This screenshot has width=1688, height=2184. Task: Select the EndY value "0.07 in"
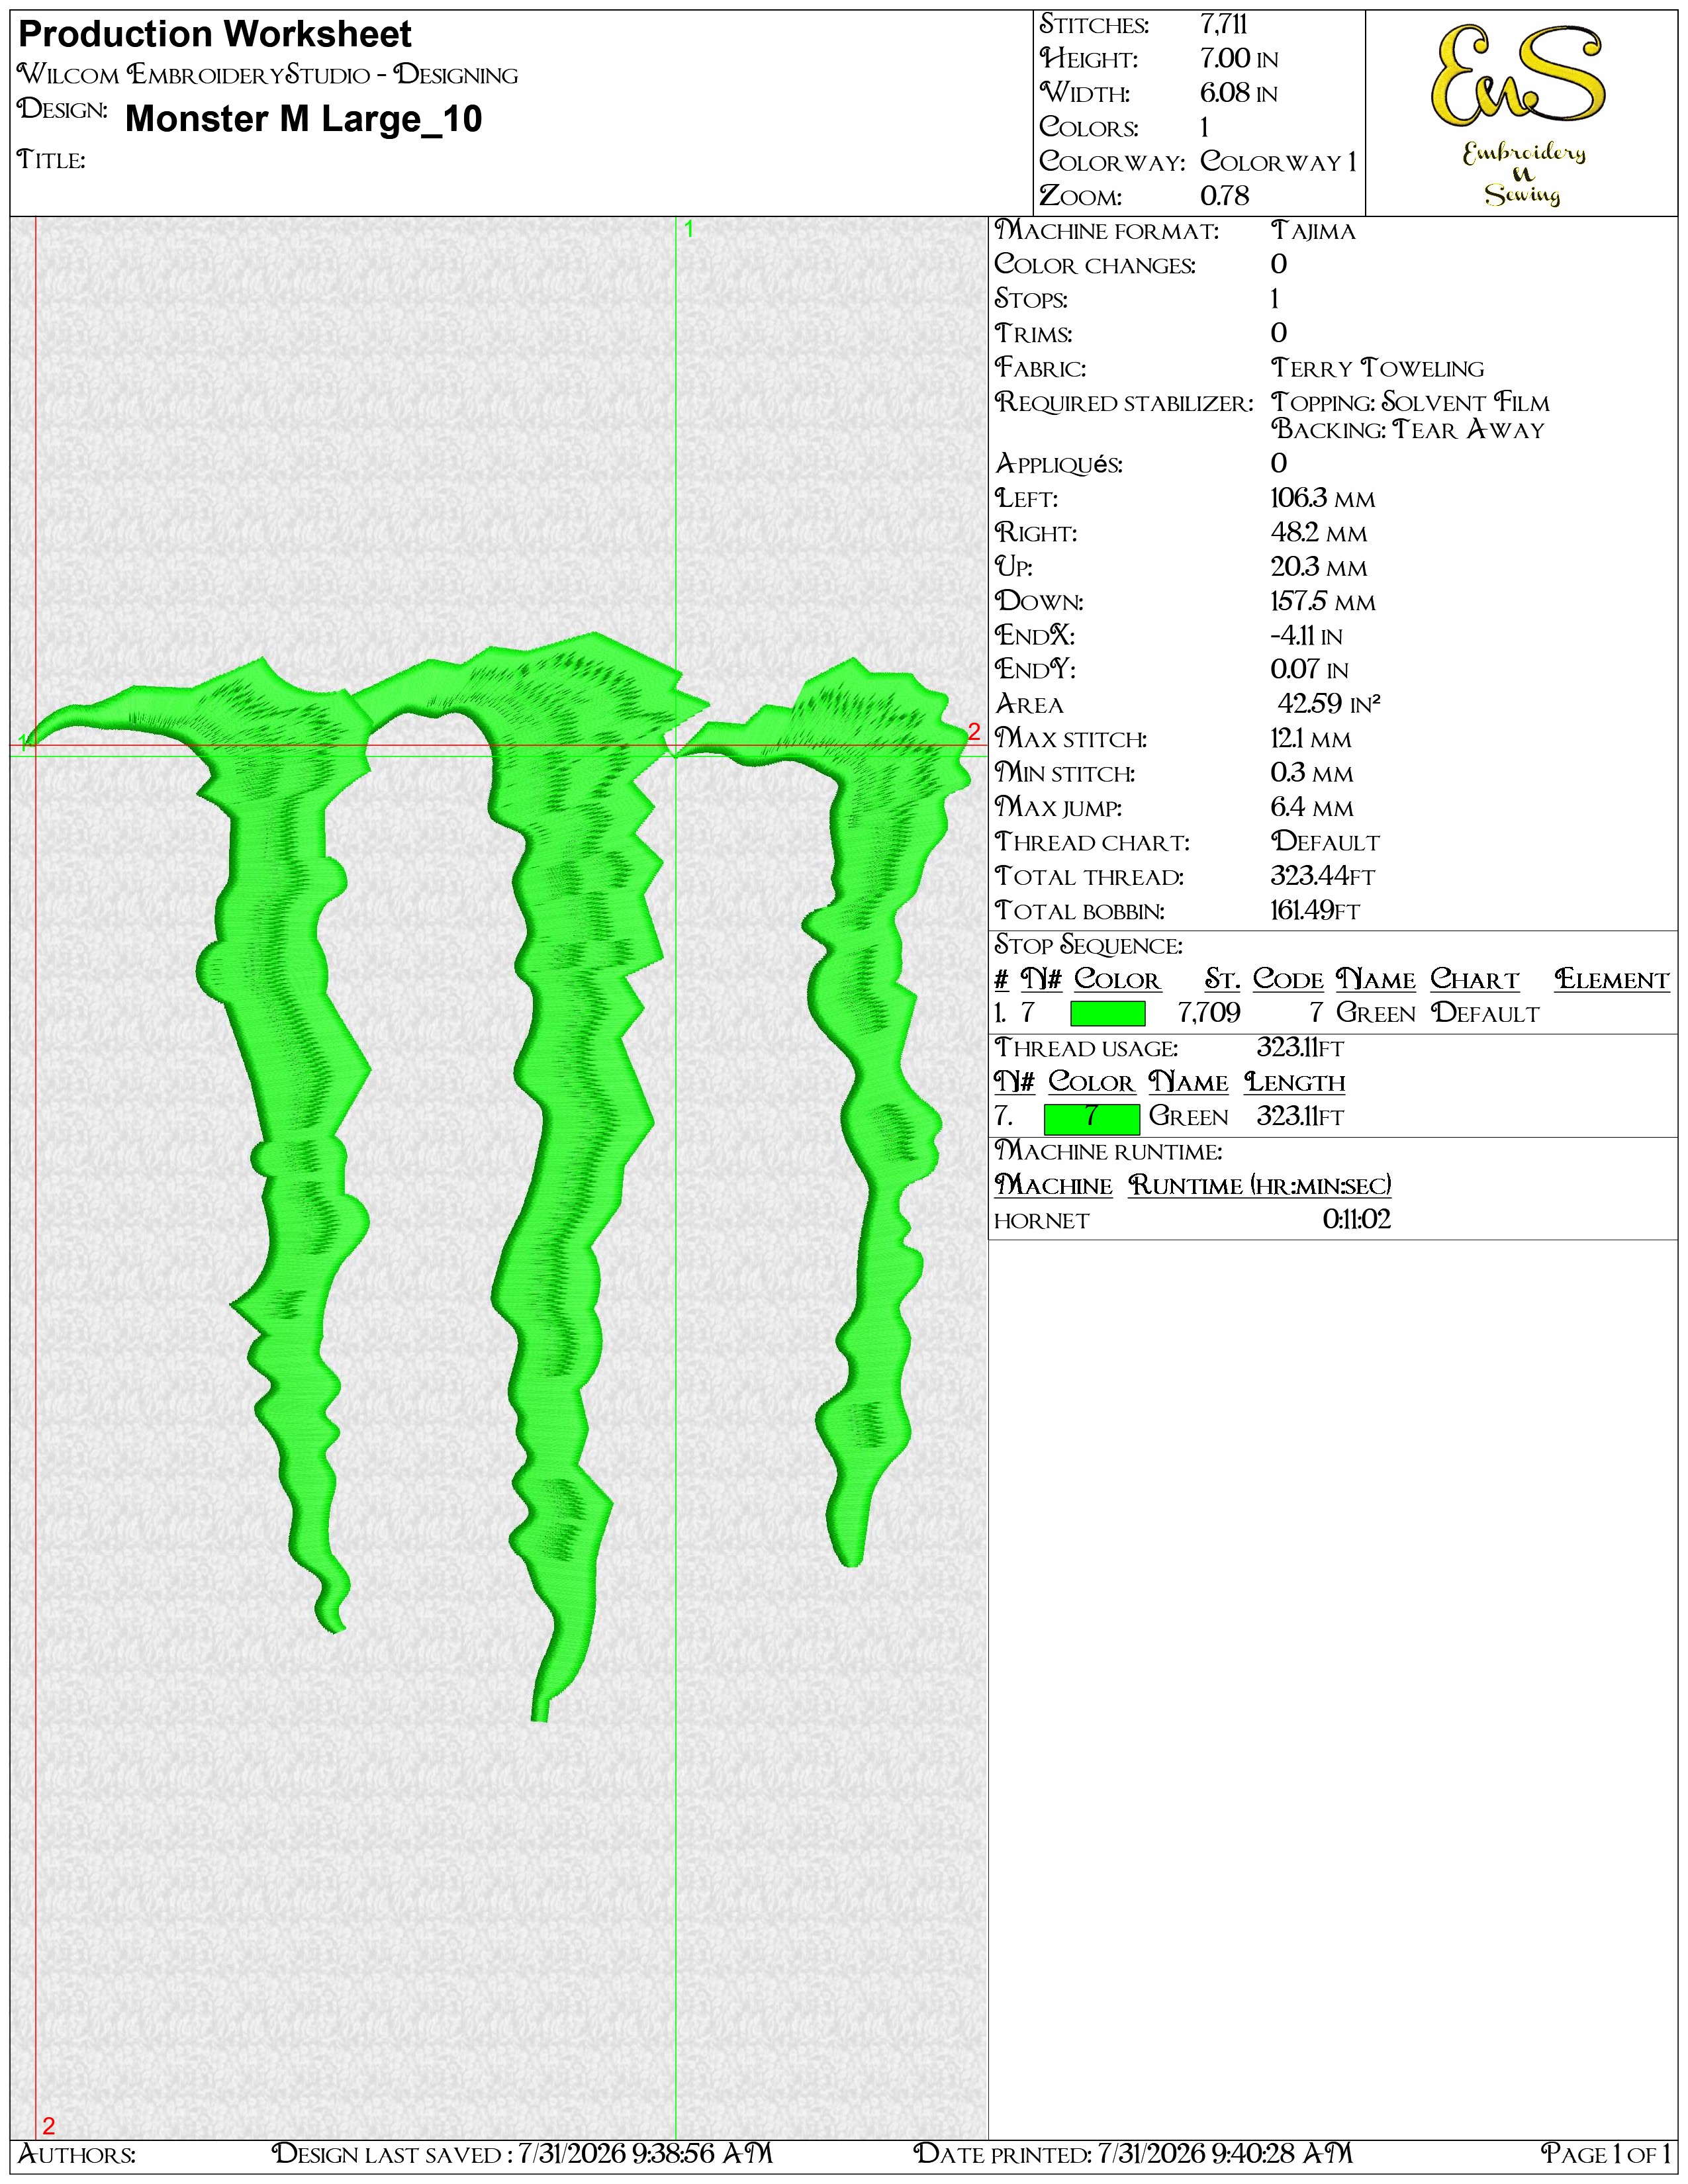[1310, 670]
